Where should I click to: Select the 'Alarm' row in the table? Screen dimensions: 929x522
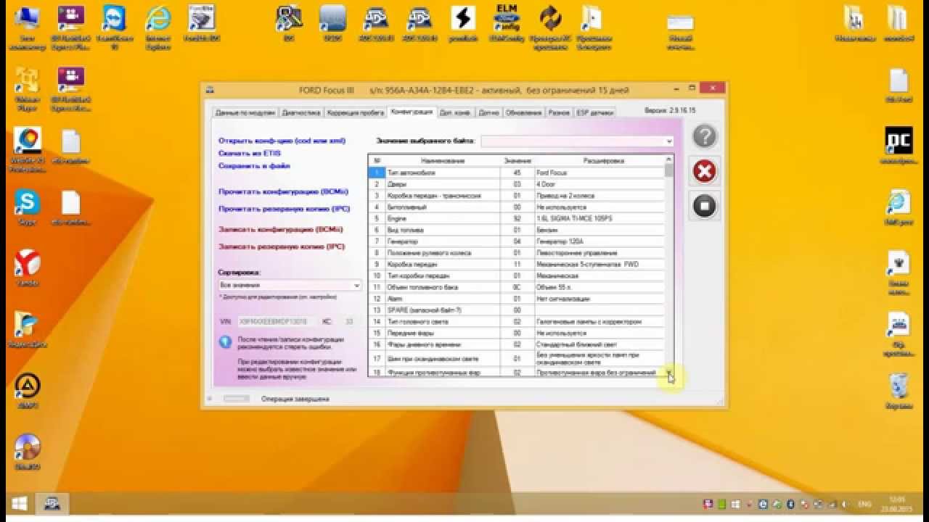(x=516, y=299)
